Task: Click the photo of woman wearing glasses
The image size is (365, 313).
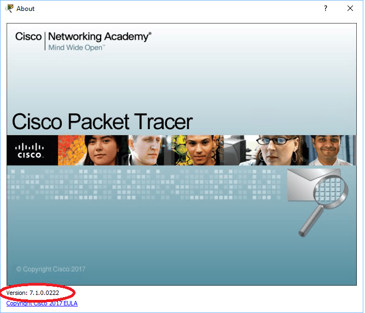Action: click(x=277, y=150)
